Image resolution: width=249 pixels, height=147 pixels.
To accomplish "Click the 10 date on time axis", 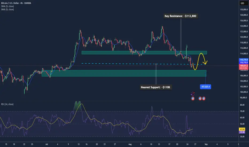I will (151, 144).
